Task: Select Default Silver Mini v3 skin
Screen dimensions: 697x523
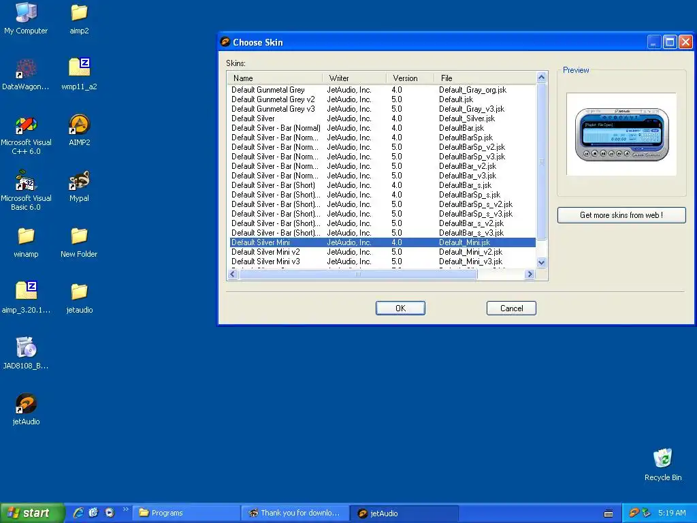Action: coord(383,261)
